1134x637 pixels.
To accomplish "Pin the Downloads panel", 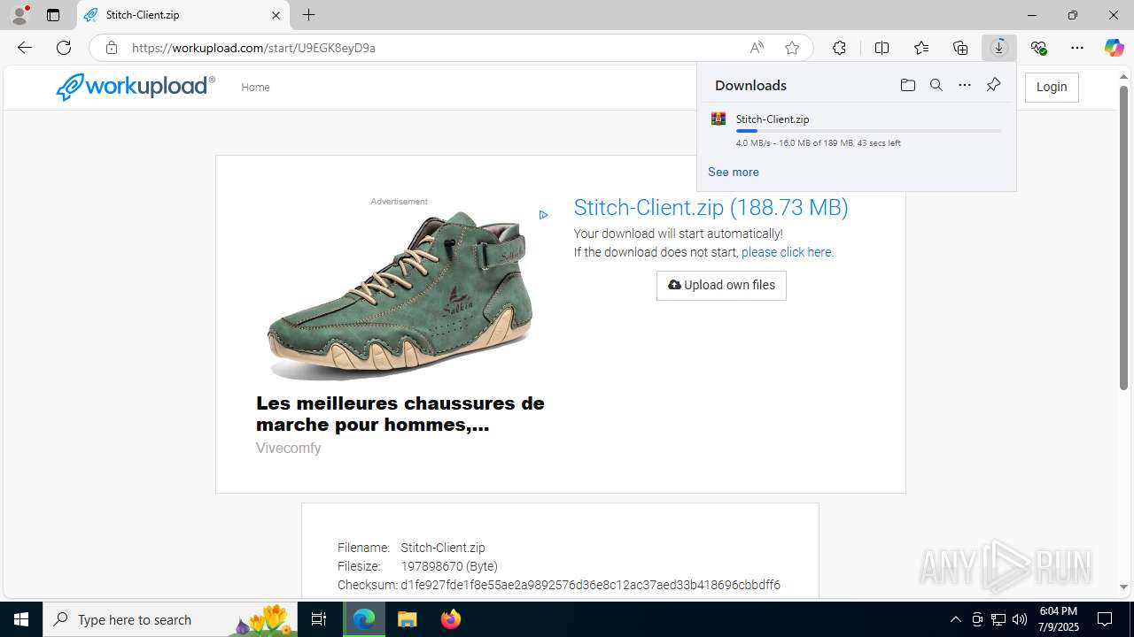I will tap(993, 85).
